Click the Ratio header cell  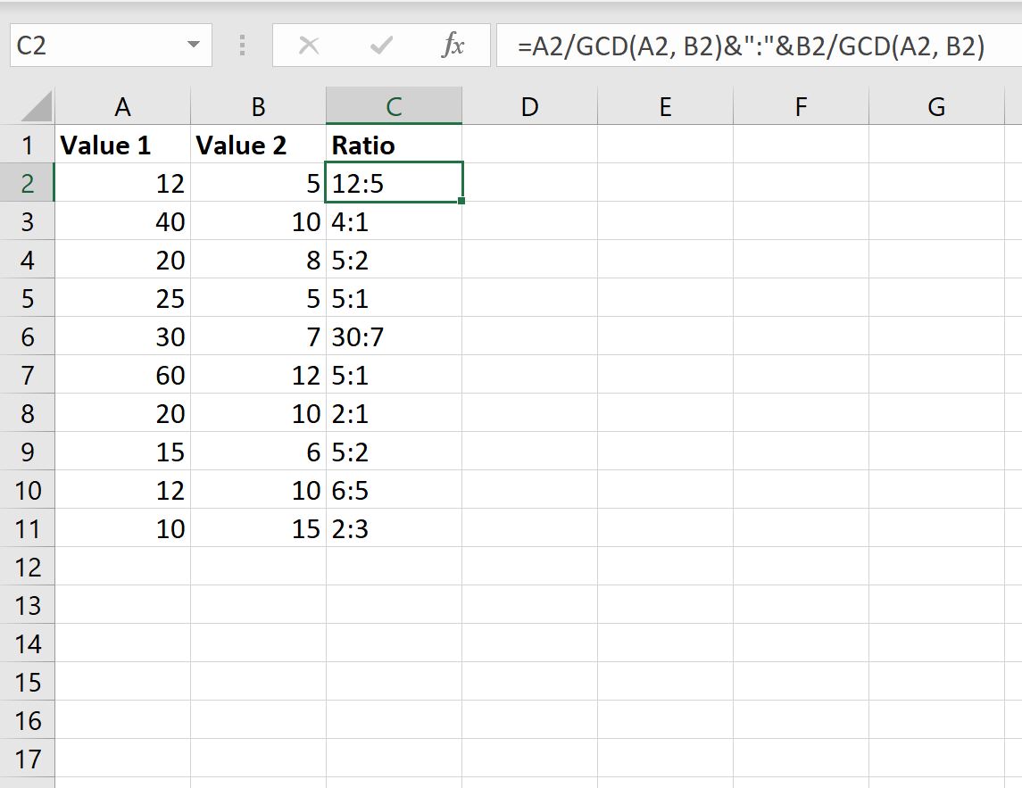point(394,145)
